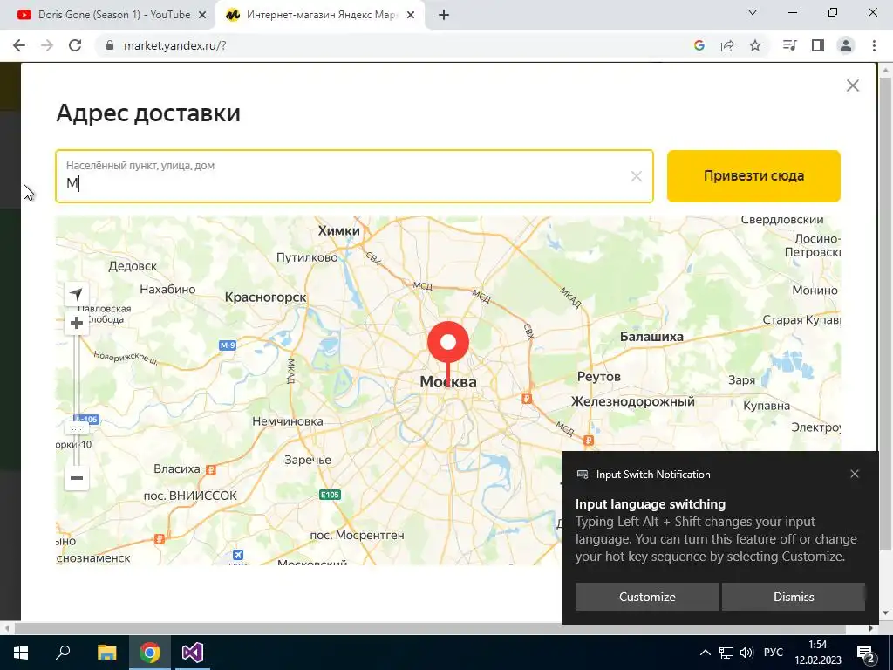Clear the address field with X icon
Image resolution: width=893 pixels, height=670 pixels.
[636, 176]
